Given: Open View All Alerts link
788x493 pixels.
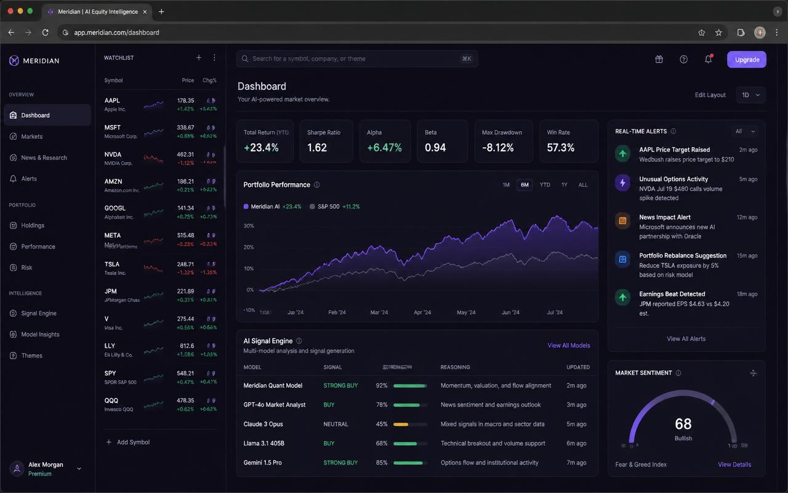Looking at the screenshot, I should tap(686, 339).
